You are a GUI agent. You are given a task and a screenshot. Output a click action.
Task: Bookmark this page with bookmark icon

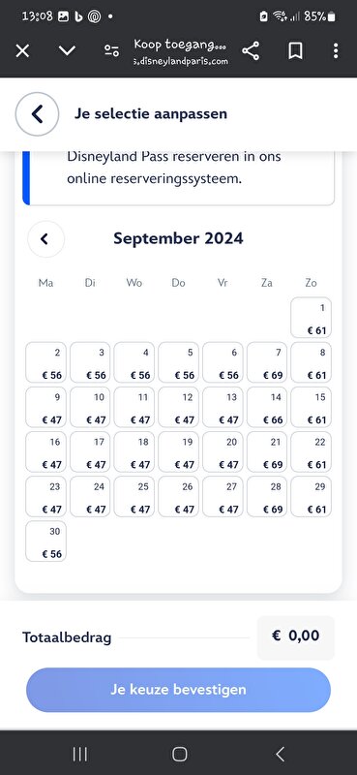pyautogui.click(x=295, y=50)
